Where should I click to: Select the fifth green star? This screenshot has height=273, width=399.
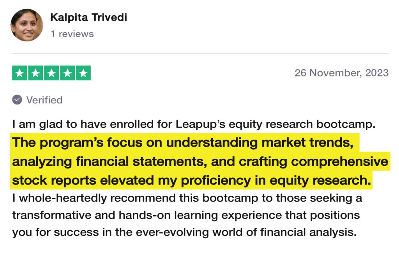(x=83, y=73)
